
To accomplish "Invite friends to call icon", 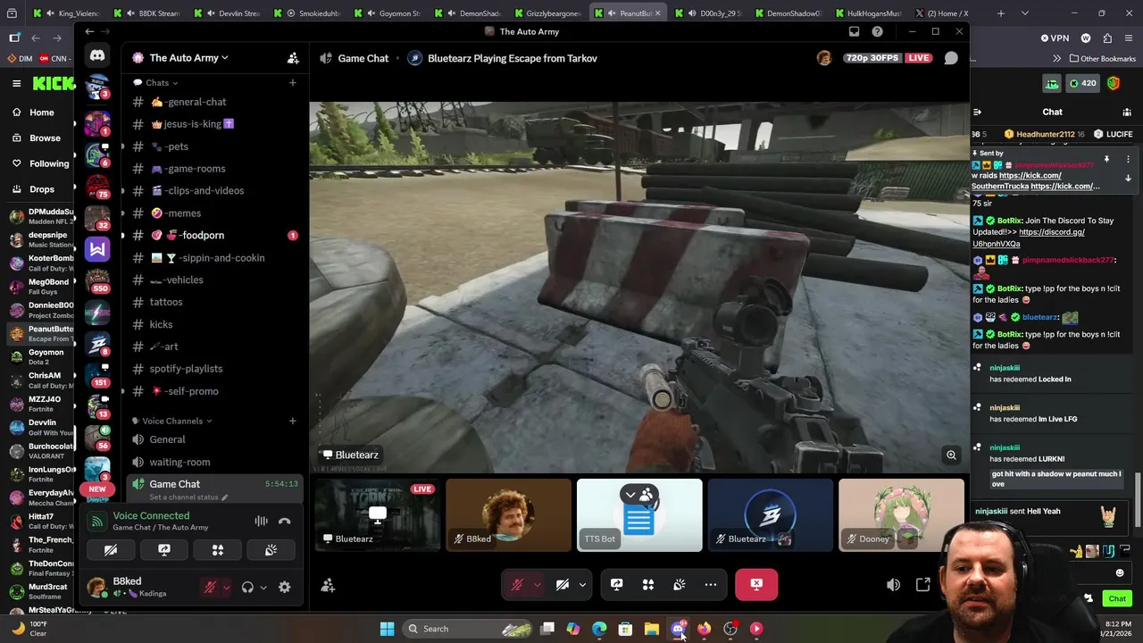I will click(x=328, y=585).
